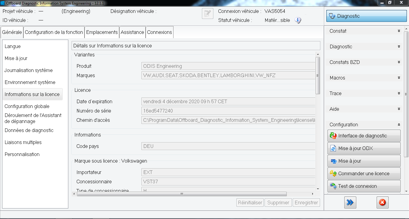Click the vehicle status info icon
The image size is (409, 219).
(298, 20)
